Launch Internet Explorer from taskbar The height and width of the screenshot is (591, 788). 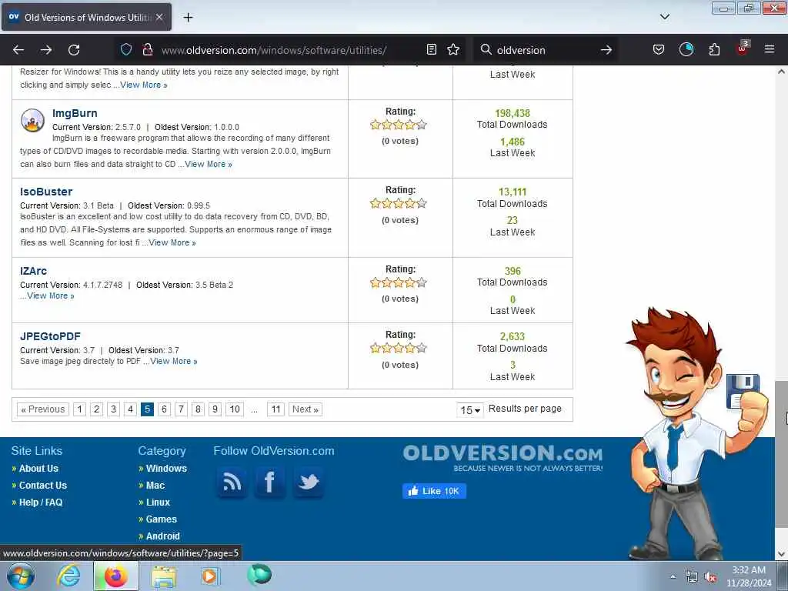(68, 576)
